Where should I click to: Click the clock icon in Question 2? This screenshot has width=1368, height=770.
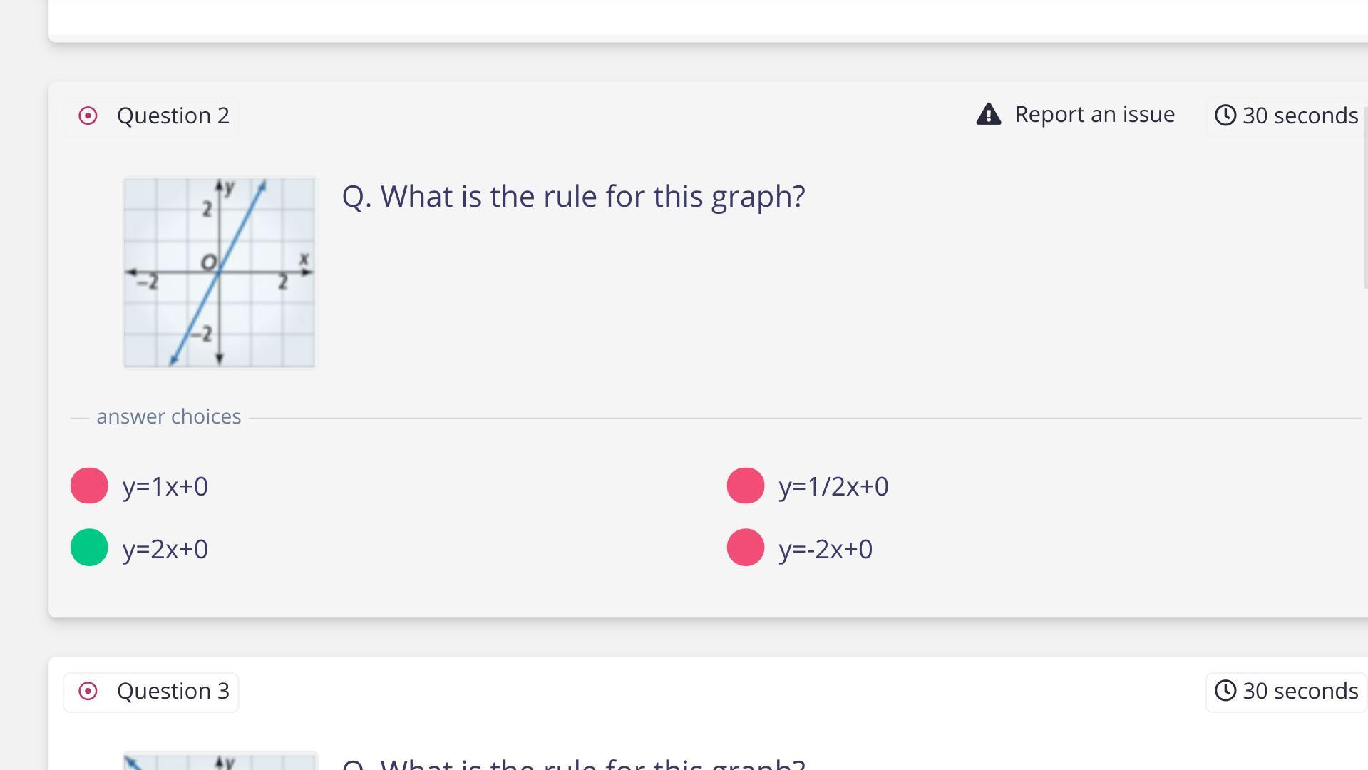pyautogui.click(x=1225, y=115)
